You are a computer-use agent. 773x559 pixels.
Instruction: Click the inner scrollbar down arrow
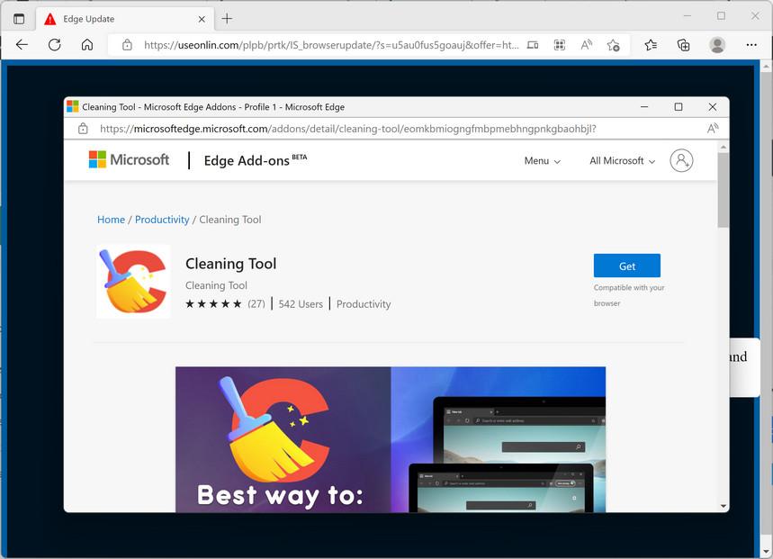point(724,506)
